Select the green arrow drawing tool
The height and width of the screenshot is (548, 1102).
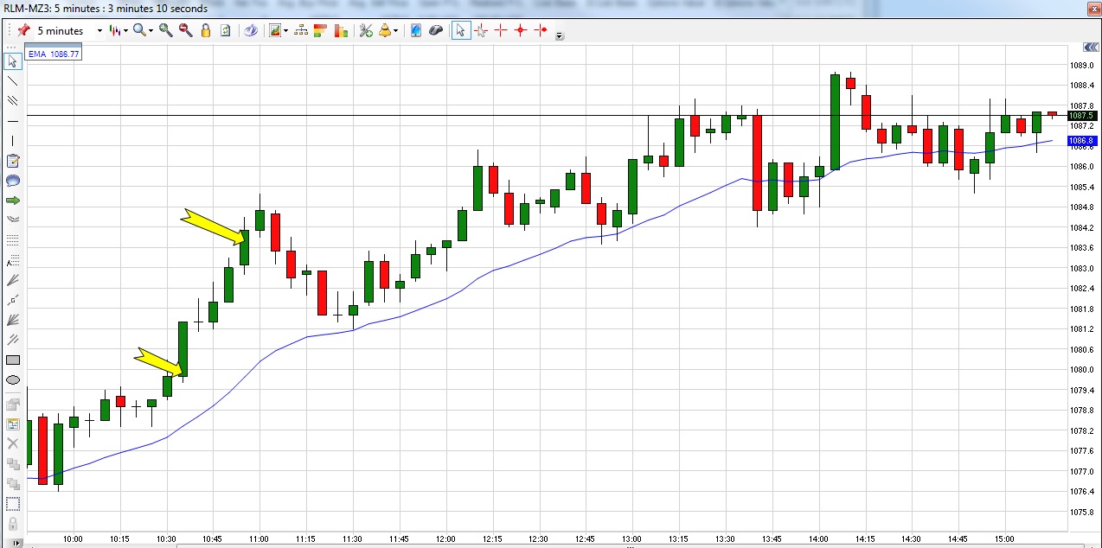point(13,201)
